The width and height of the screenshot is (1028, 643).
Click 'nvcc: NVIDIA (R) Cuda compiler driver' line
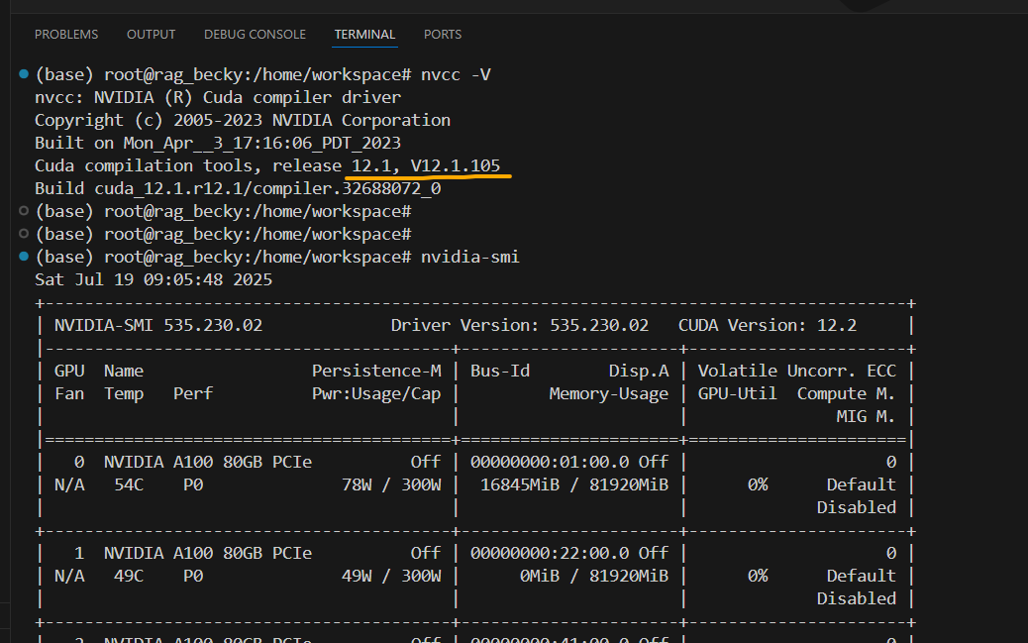pyautogui.click(x=218, y=98)
